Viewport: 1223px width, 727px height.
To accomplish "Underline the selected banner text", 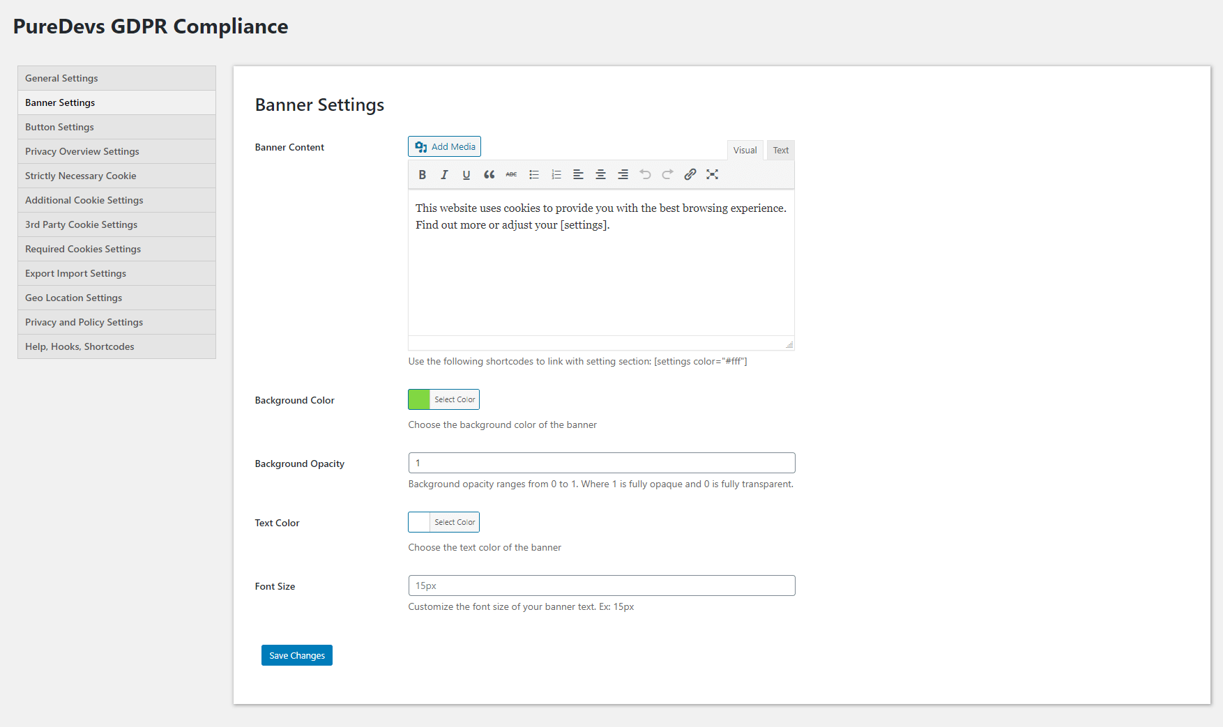I will coord(466,174).
